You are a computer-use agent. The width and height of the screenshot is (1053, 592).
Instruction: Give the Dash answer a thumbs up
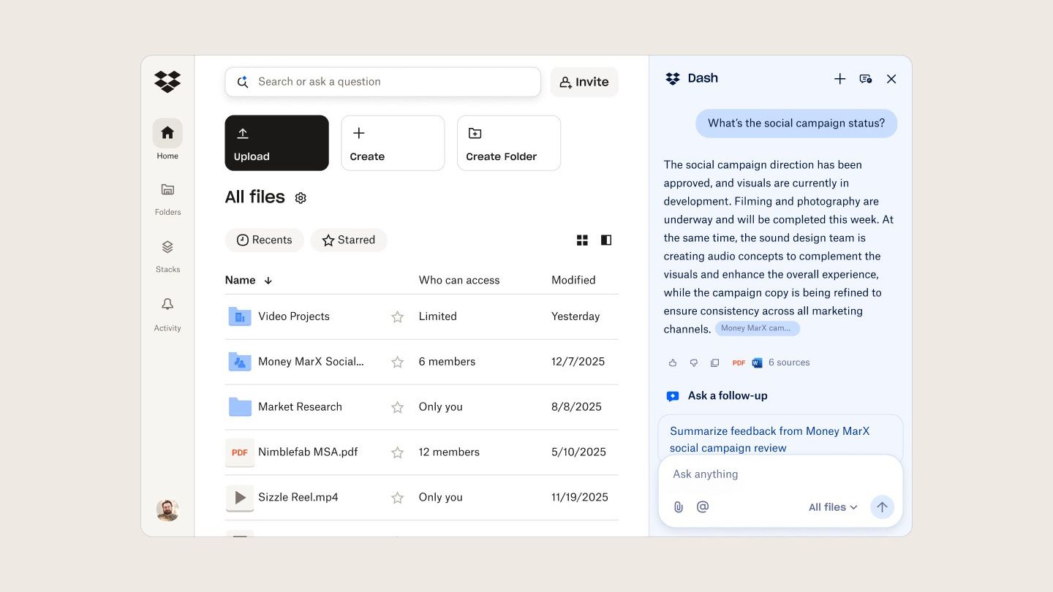coord(672,363)
